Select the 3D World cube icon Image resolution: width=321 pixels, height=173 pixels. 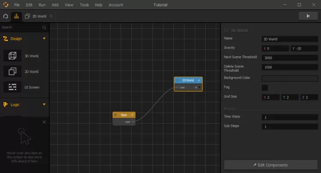(12, 56)
